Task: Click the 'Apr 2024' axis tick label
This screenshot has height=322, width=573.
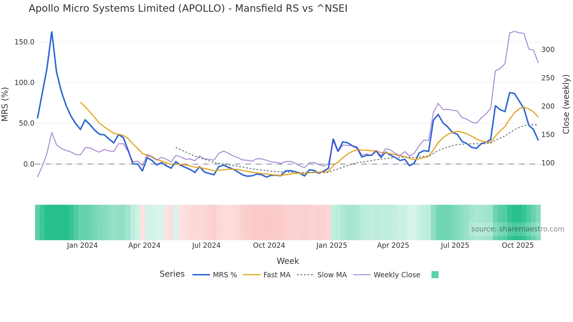Action: (144, 245)
